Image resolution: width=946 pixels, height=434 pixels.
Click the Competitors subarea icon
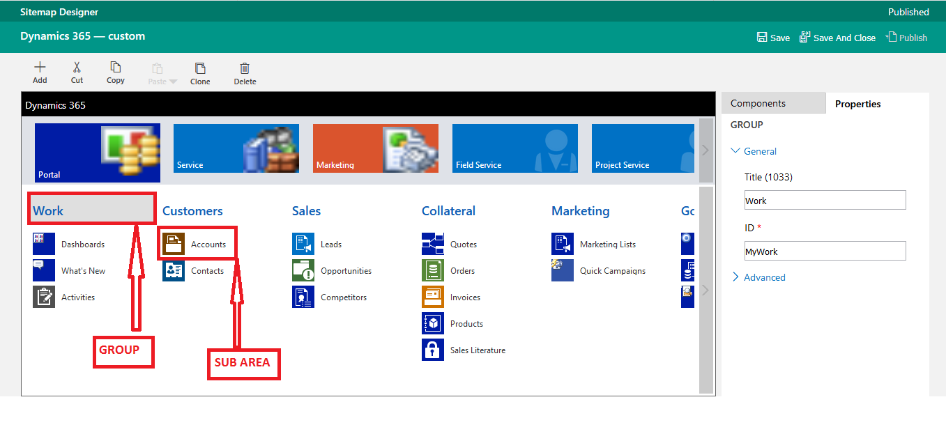(x=303, y=297)
